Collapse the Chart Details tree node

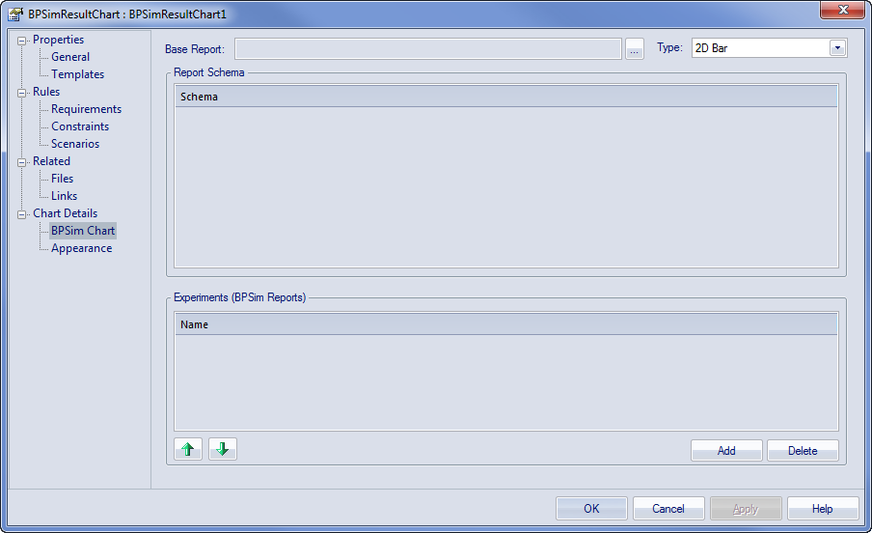click(22, 214)
